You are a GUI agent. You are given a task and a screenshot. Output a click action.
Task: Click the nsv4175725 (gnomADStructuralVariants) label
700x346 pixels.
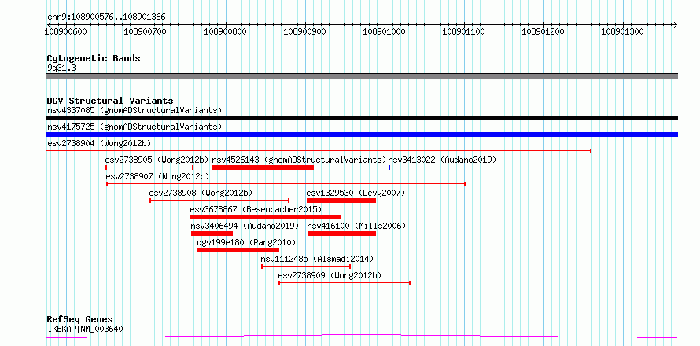134,127
